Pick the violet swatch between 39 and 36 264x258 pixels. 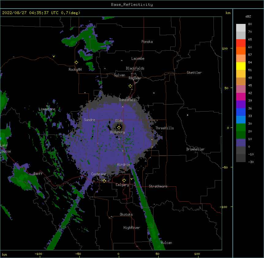(x=241, y=104)
